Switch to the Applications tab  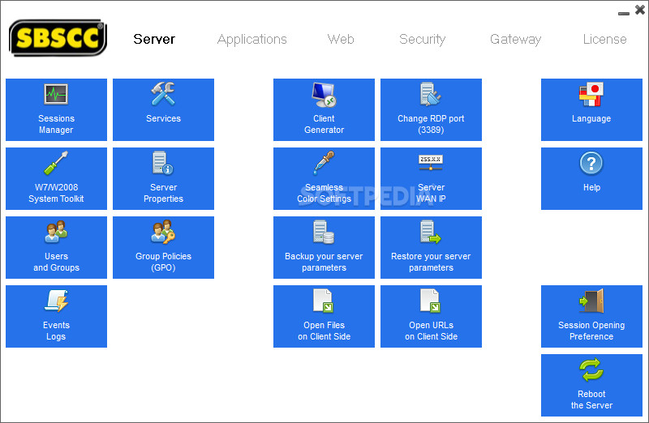pyautogui.click(x=252, y=40)
